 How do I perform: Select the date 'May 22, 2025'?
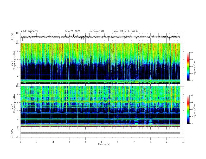pyautogui.click(x=73, y=31)
